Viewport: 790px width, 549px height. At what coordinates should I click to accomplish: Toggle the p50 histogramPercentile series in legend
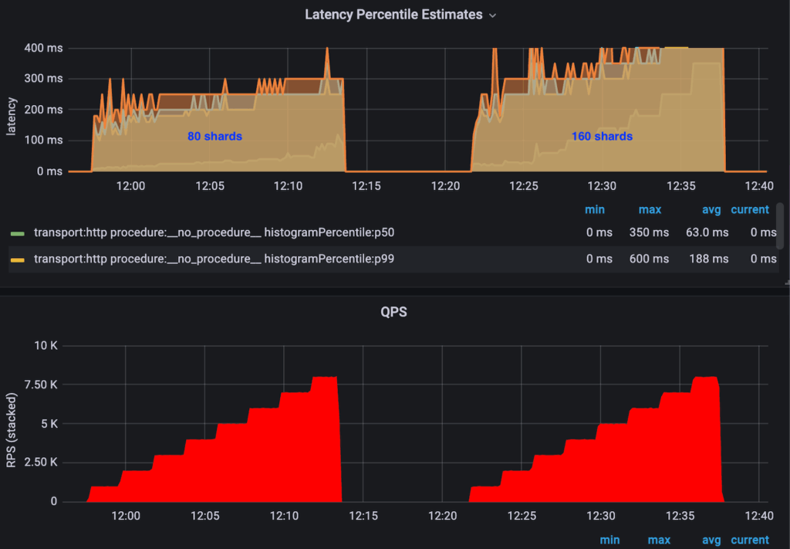(x=214, y=232)
